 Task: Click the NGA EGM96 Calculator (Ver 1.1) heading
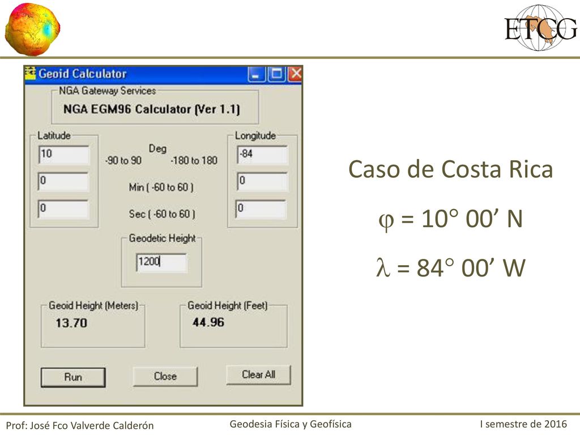pyautogui.click(x=152, y=109)
